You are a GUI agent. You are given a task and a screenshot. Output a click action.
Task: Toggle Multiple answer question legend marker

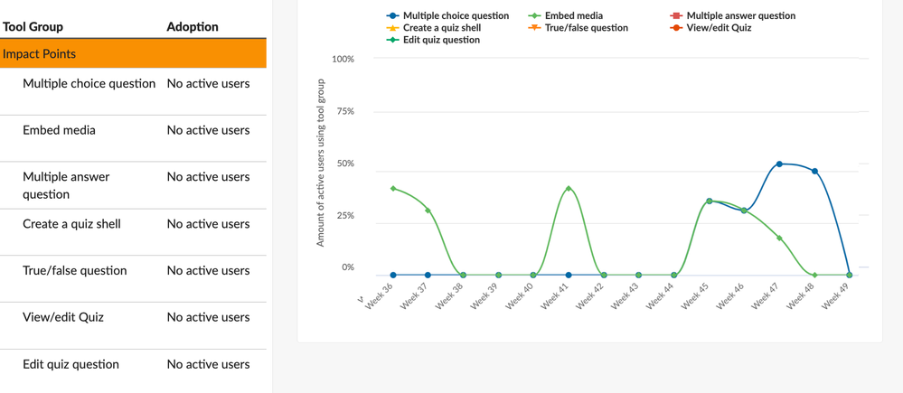click(x=676, y=16)
